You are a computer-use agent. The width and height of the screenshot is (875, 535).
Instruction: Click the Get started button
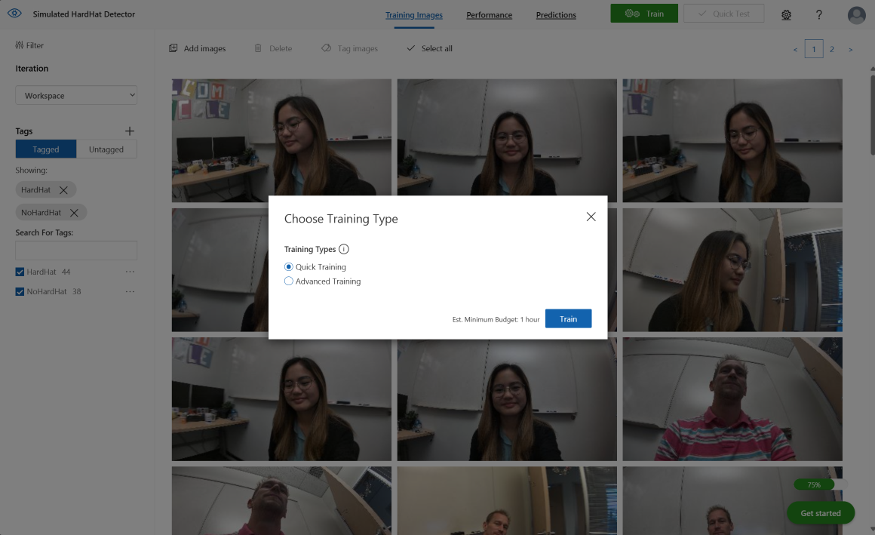click(821, 513)
